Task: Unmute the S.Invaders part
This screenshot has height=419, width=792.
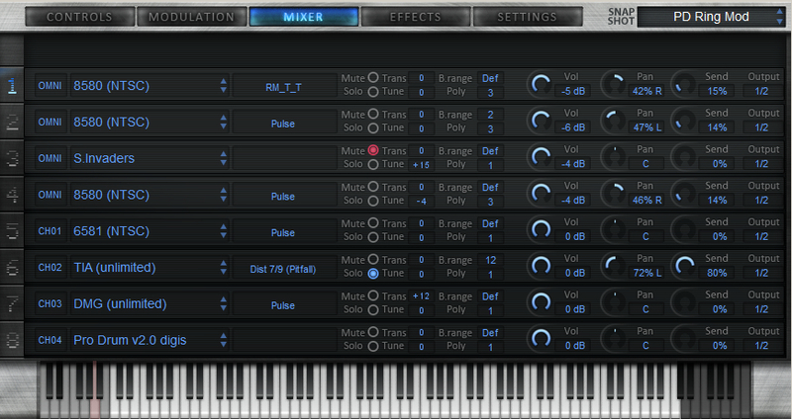Action: (x=373, y=150)
